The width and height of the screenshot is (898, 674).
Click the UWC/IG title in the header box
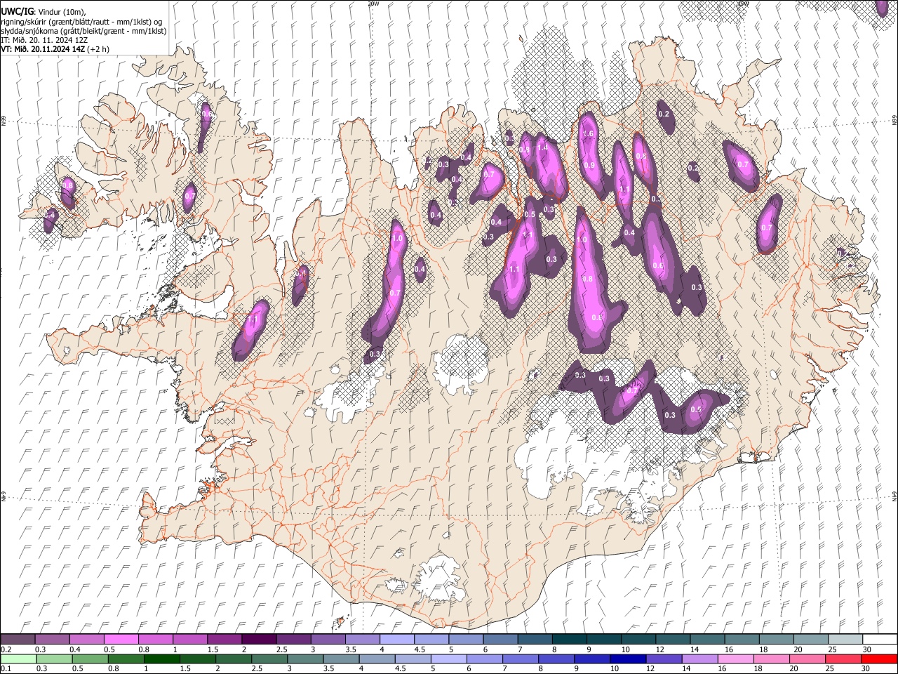click(16, 12)
